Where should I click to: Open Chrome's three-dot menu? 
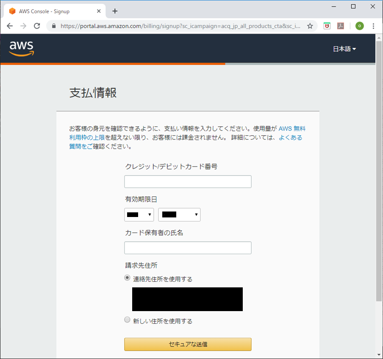(x=373, y=26)
